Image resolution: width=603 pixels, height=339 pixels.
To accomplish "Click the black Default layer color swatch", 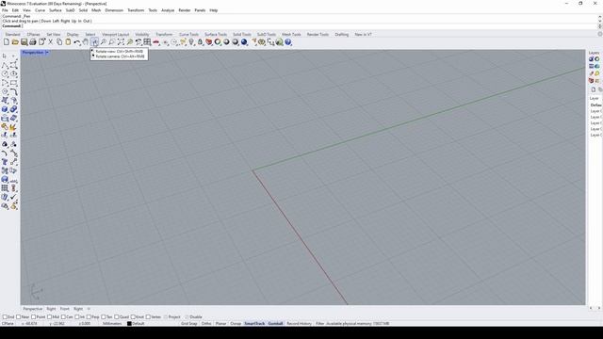I will (x=129, y=324).
